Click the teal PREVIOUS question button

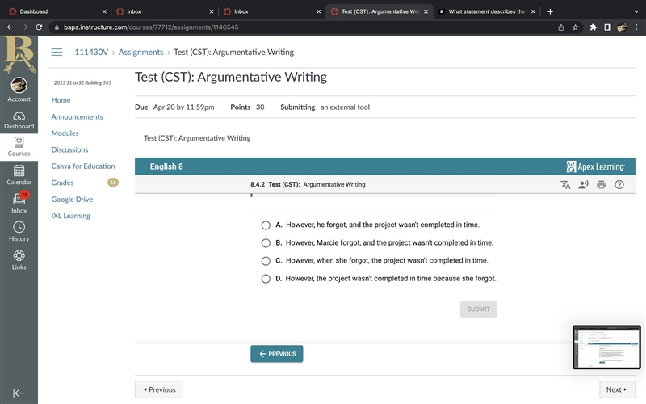click(x=277, y=354)
